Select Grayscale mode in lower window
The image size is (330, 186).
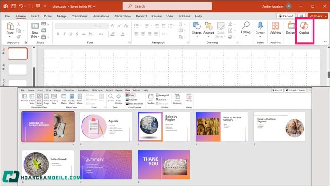[x=132, y=100]
